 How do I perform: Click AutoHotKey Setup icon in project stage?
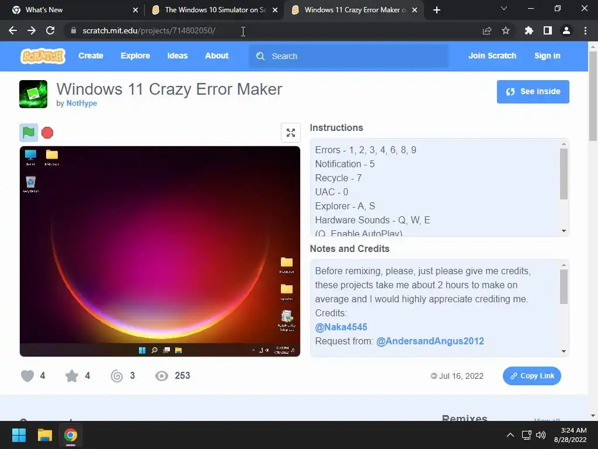tap(286, 320)
